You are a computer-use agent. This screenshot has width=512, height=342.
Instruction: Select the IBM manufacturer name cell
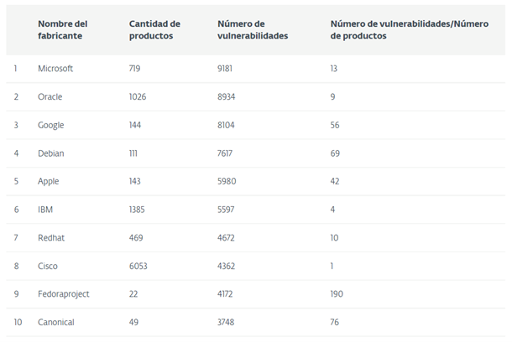45,210
